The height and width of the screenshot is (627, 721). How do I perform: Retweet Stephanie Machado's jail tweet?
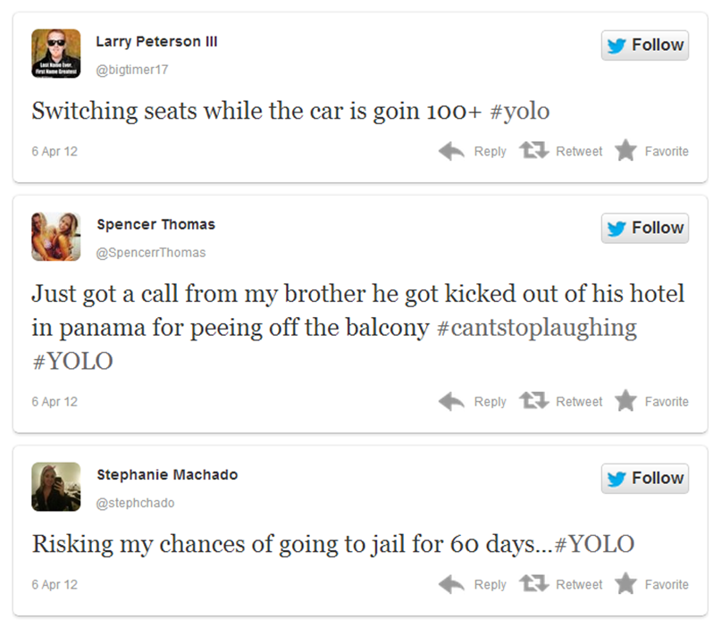561,585
